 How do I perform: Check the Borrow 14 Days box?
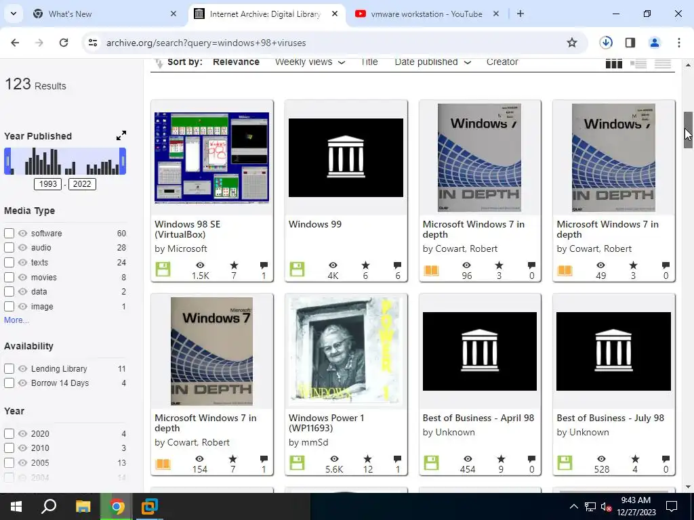click(9, 383)
